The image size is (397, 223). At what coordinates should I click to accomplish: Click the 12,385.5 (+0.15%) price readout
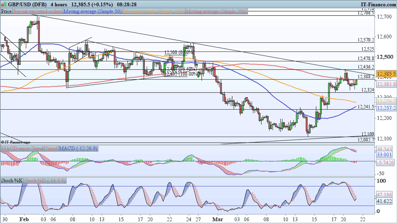(x=92, y=4)
